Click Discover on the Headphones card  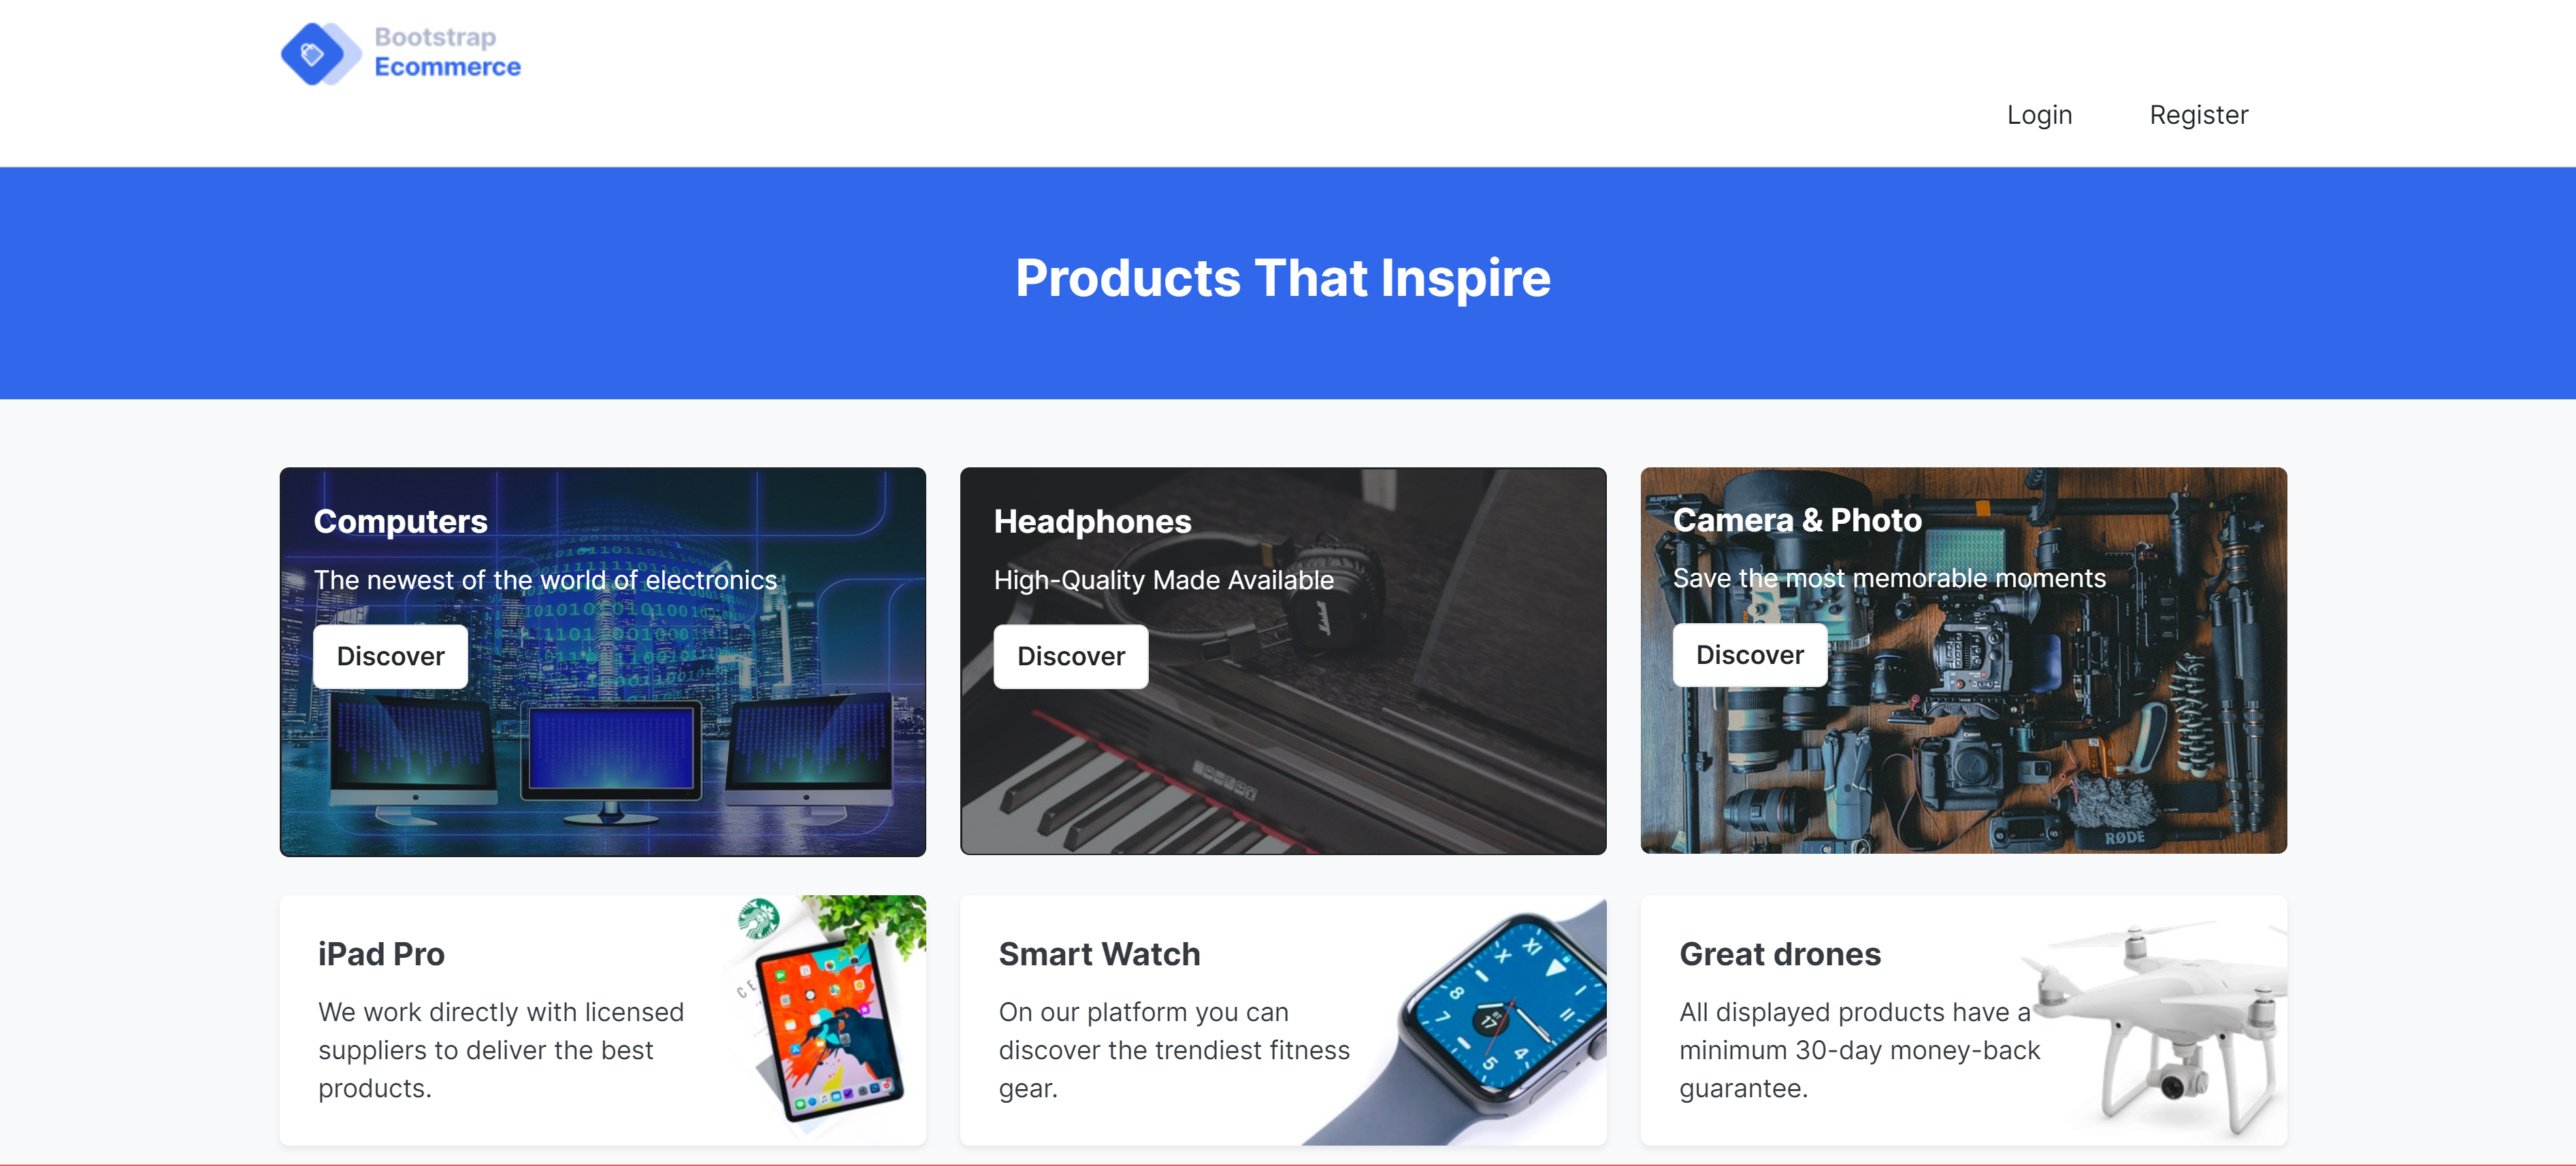coord(1070,656)
